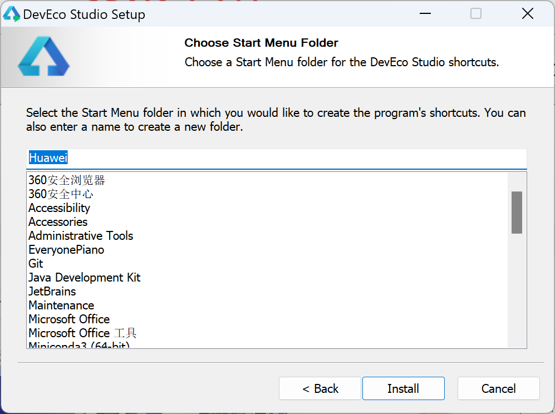Viewport: 555px width, 414px height.
Task: Select Administrative Tools in the list
Action: pos(81,236)
